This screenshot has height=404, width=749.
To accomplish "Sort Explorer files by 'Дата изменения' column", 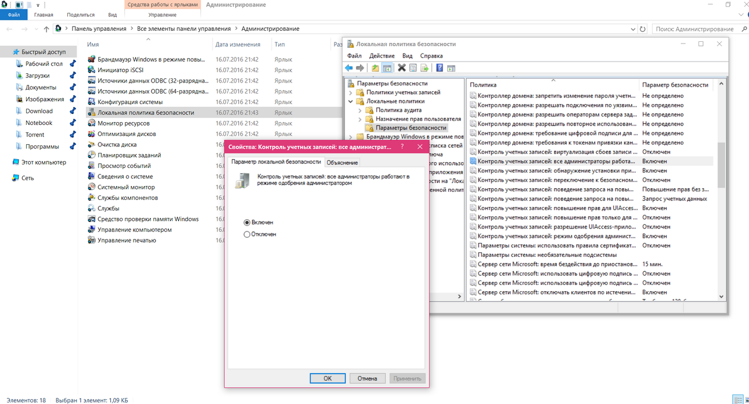I will click(x=242, y=44).
